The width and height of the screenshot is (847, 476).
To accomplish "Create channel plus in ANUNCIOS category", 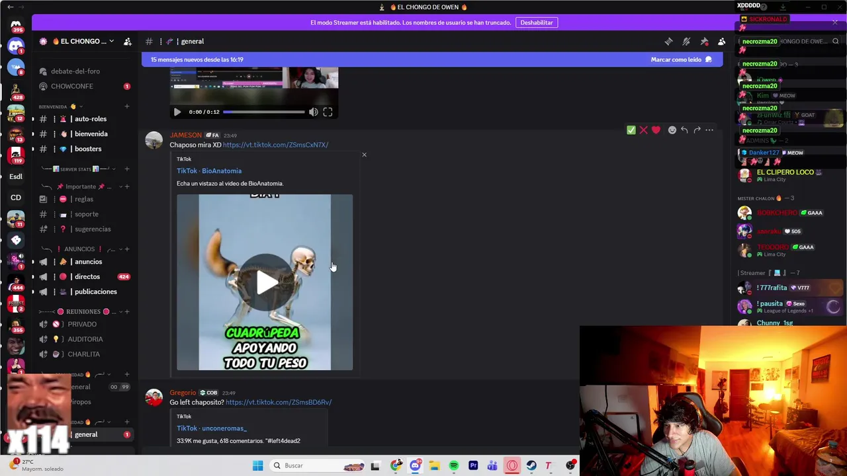I will tap(127, 249).
